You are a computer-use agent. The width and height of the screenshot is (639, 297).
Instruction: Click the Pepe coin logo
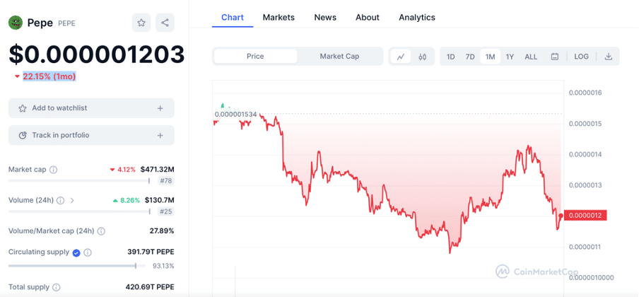point(16,23)
